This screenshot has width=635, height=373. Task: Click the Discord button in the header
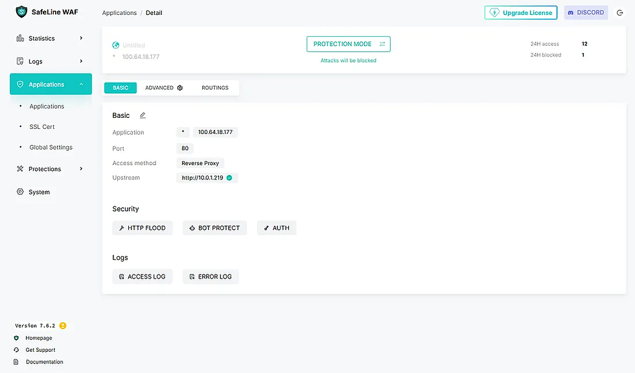(x=585, y=12)
